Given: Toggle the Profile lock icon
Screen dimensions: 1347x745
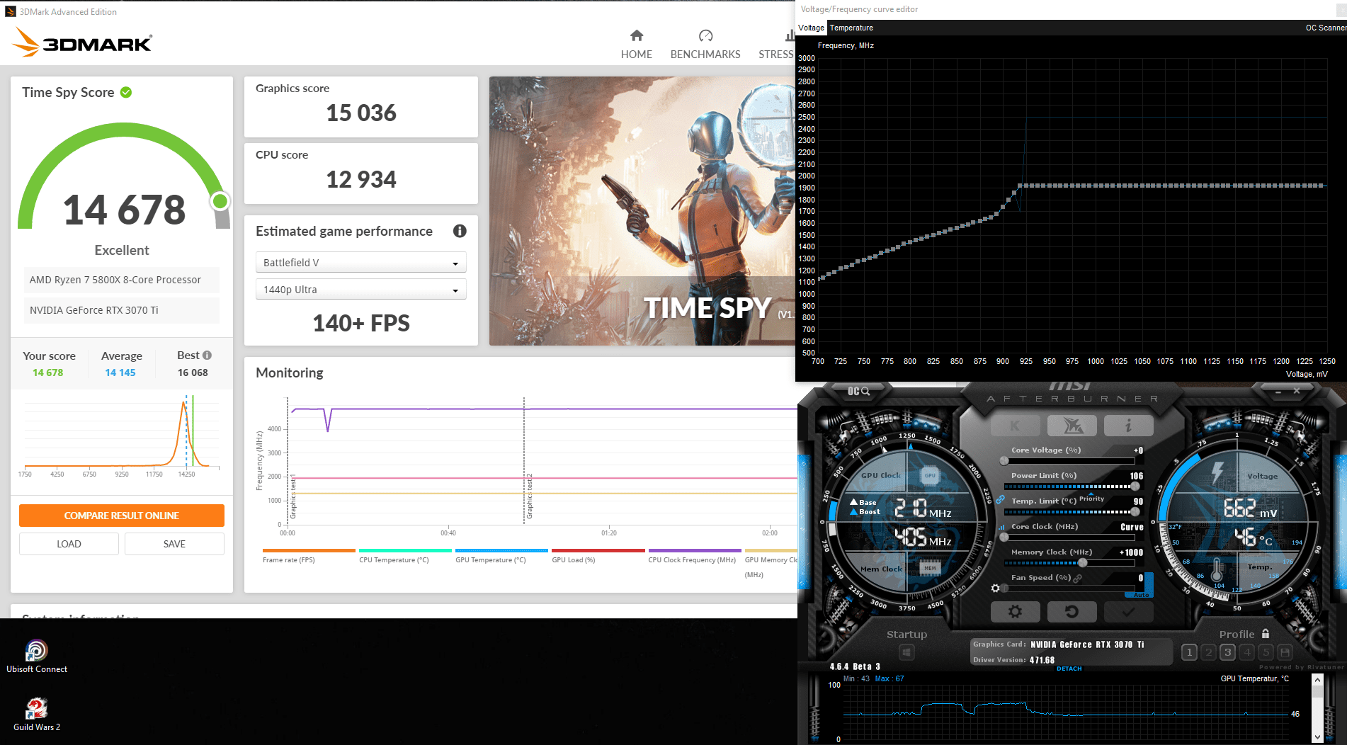Looking at the screenshot, I should (1266, 634).
